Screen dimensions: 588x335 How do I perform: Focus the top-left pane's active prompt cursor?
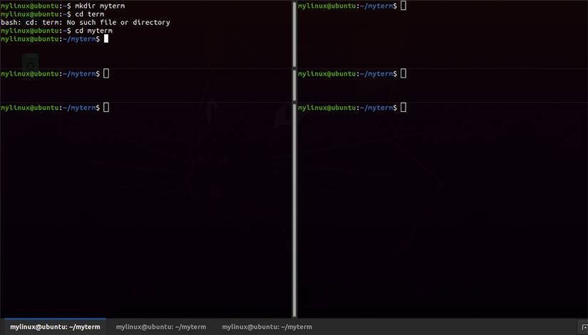106,38
